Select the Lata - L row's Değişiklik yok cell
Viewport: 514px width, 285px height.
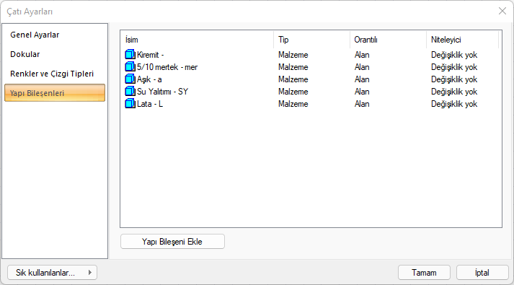(x=454, y=104)
